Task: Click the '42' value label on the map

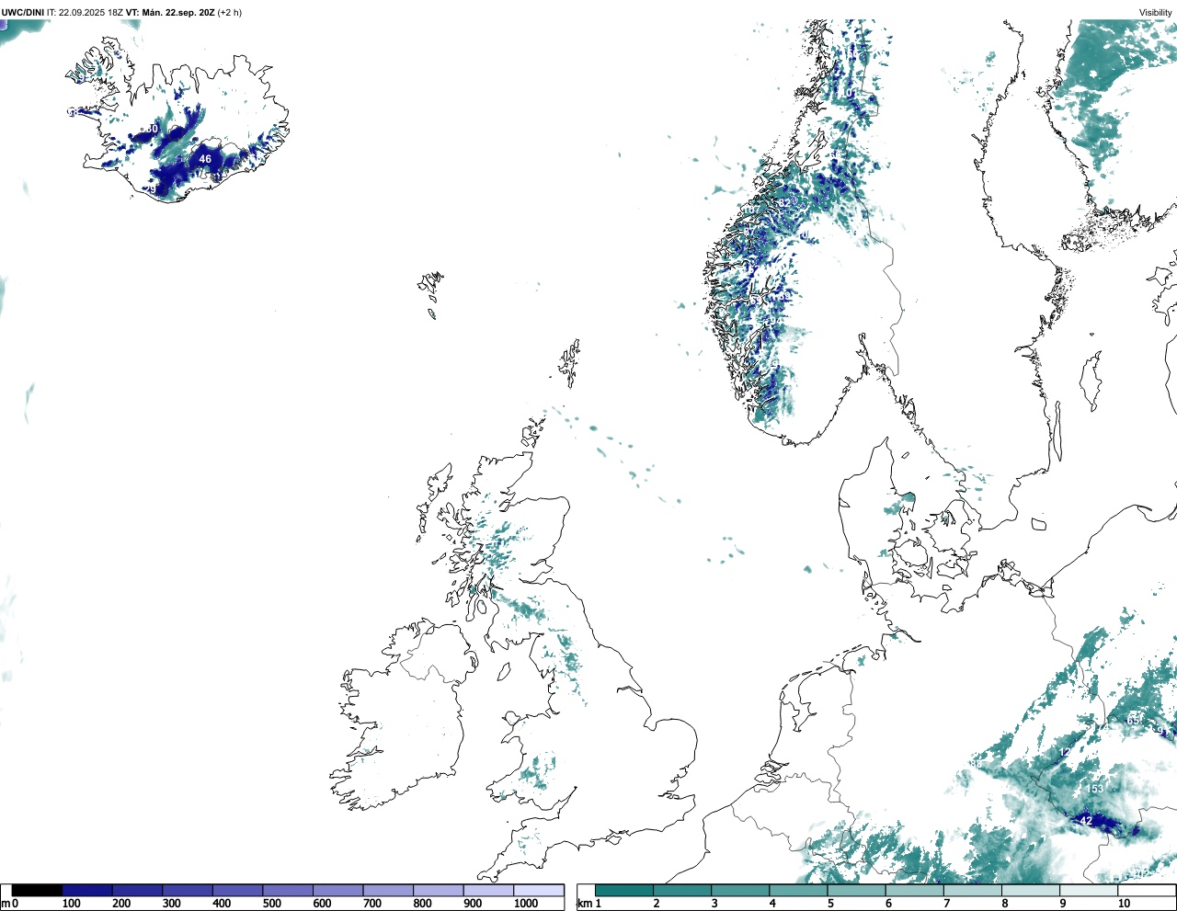Action: click(1086, 821)
